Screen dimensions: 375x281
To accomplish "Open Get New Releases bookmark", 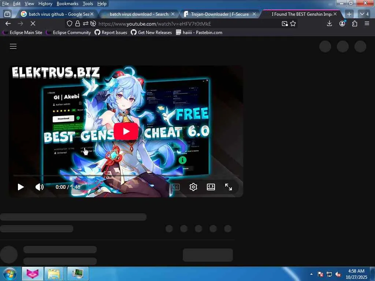I will coord(151,33).
